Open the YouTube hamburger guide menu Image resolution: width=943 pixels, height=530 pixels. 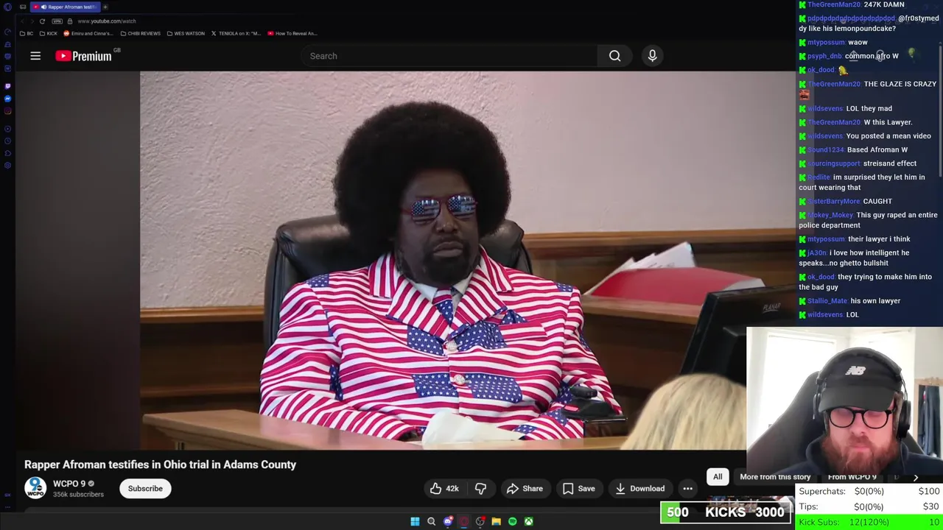[35, 56]
